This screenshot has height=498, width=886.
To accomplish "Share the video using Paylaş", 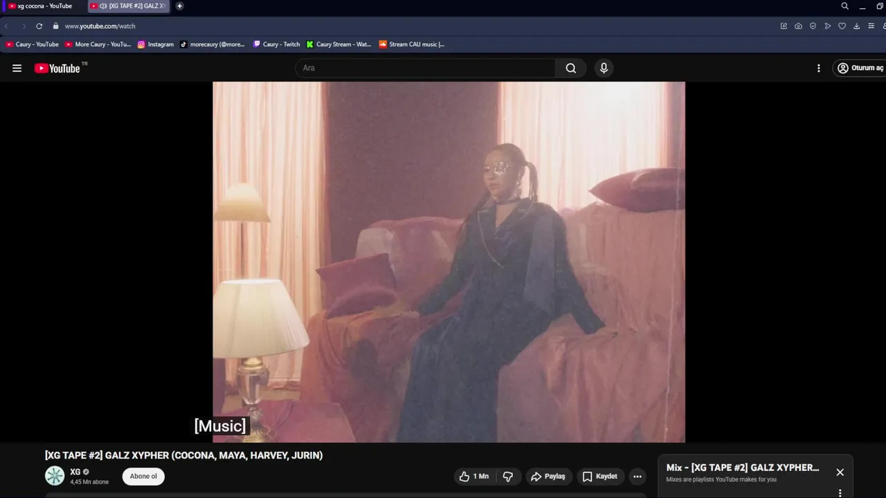I will pos(548,476).
